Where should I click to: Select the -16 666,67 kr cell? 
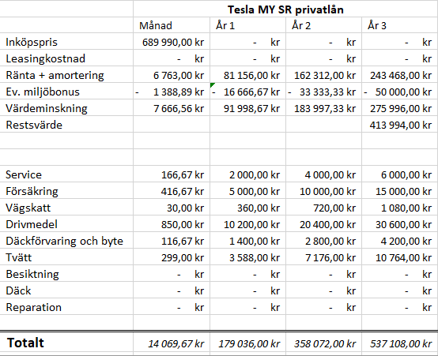(247, 92)
